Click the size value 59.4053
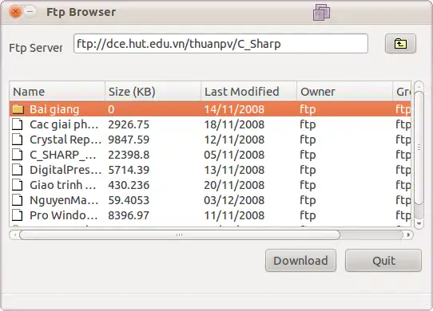Viewport: 433px width, 311px height. click(129, 200)
